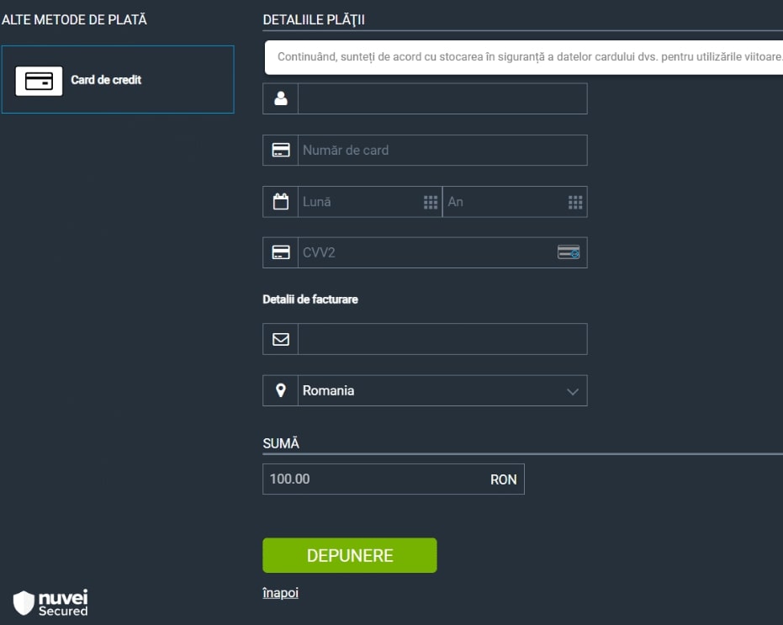Click the envelope email icon
This screenshot has width=783, height=625.
click(x=281, y=339)
